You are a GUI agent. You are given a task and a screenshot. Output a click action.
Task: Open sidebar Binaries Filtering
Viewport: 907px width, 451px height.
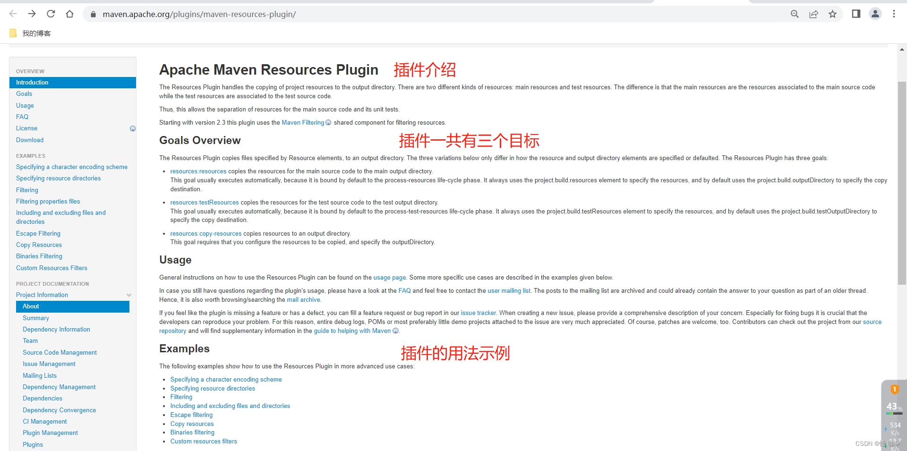point(39,256)
